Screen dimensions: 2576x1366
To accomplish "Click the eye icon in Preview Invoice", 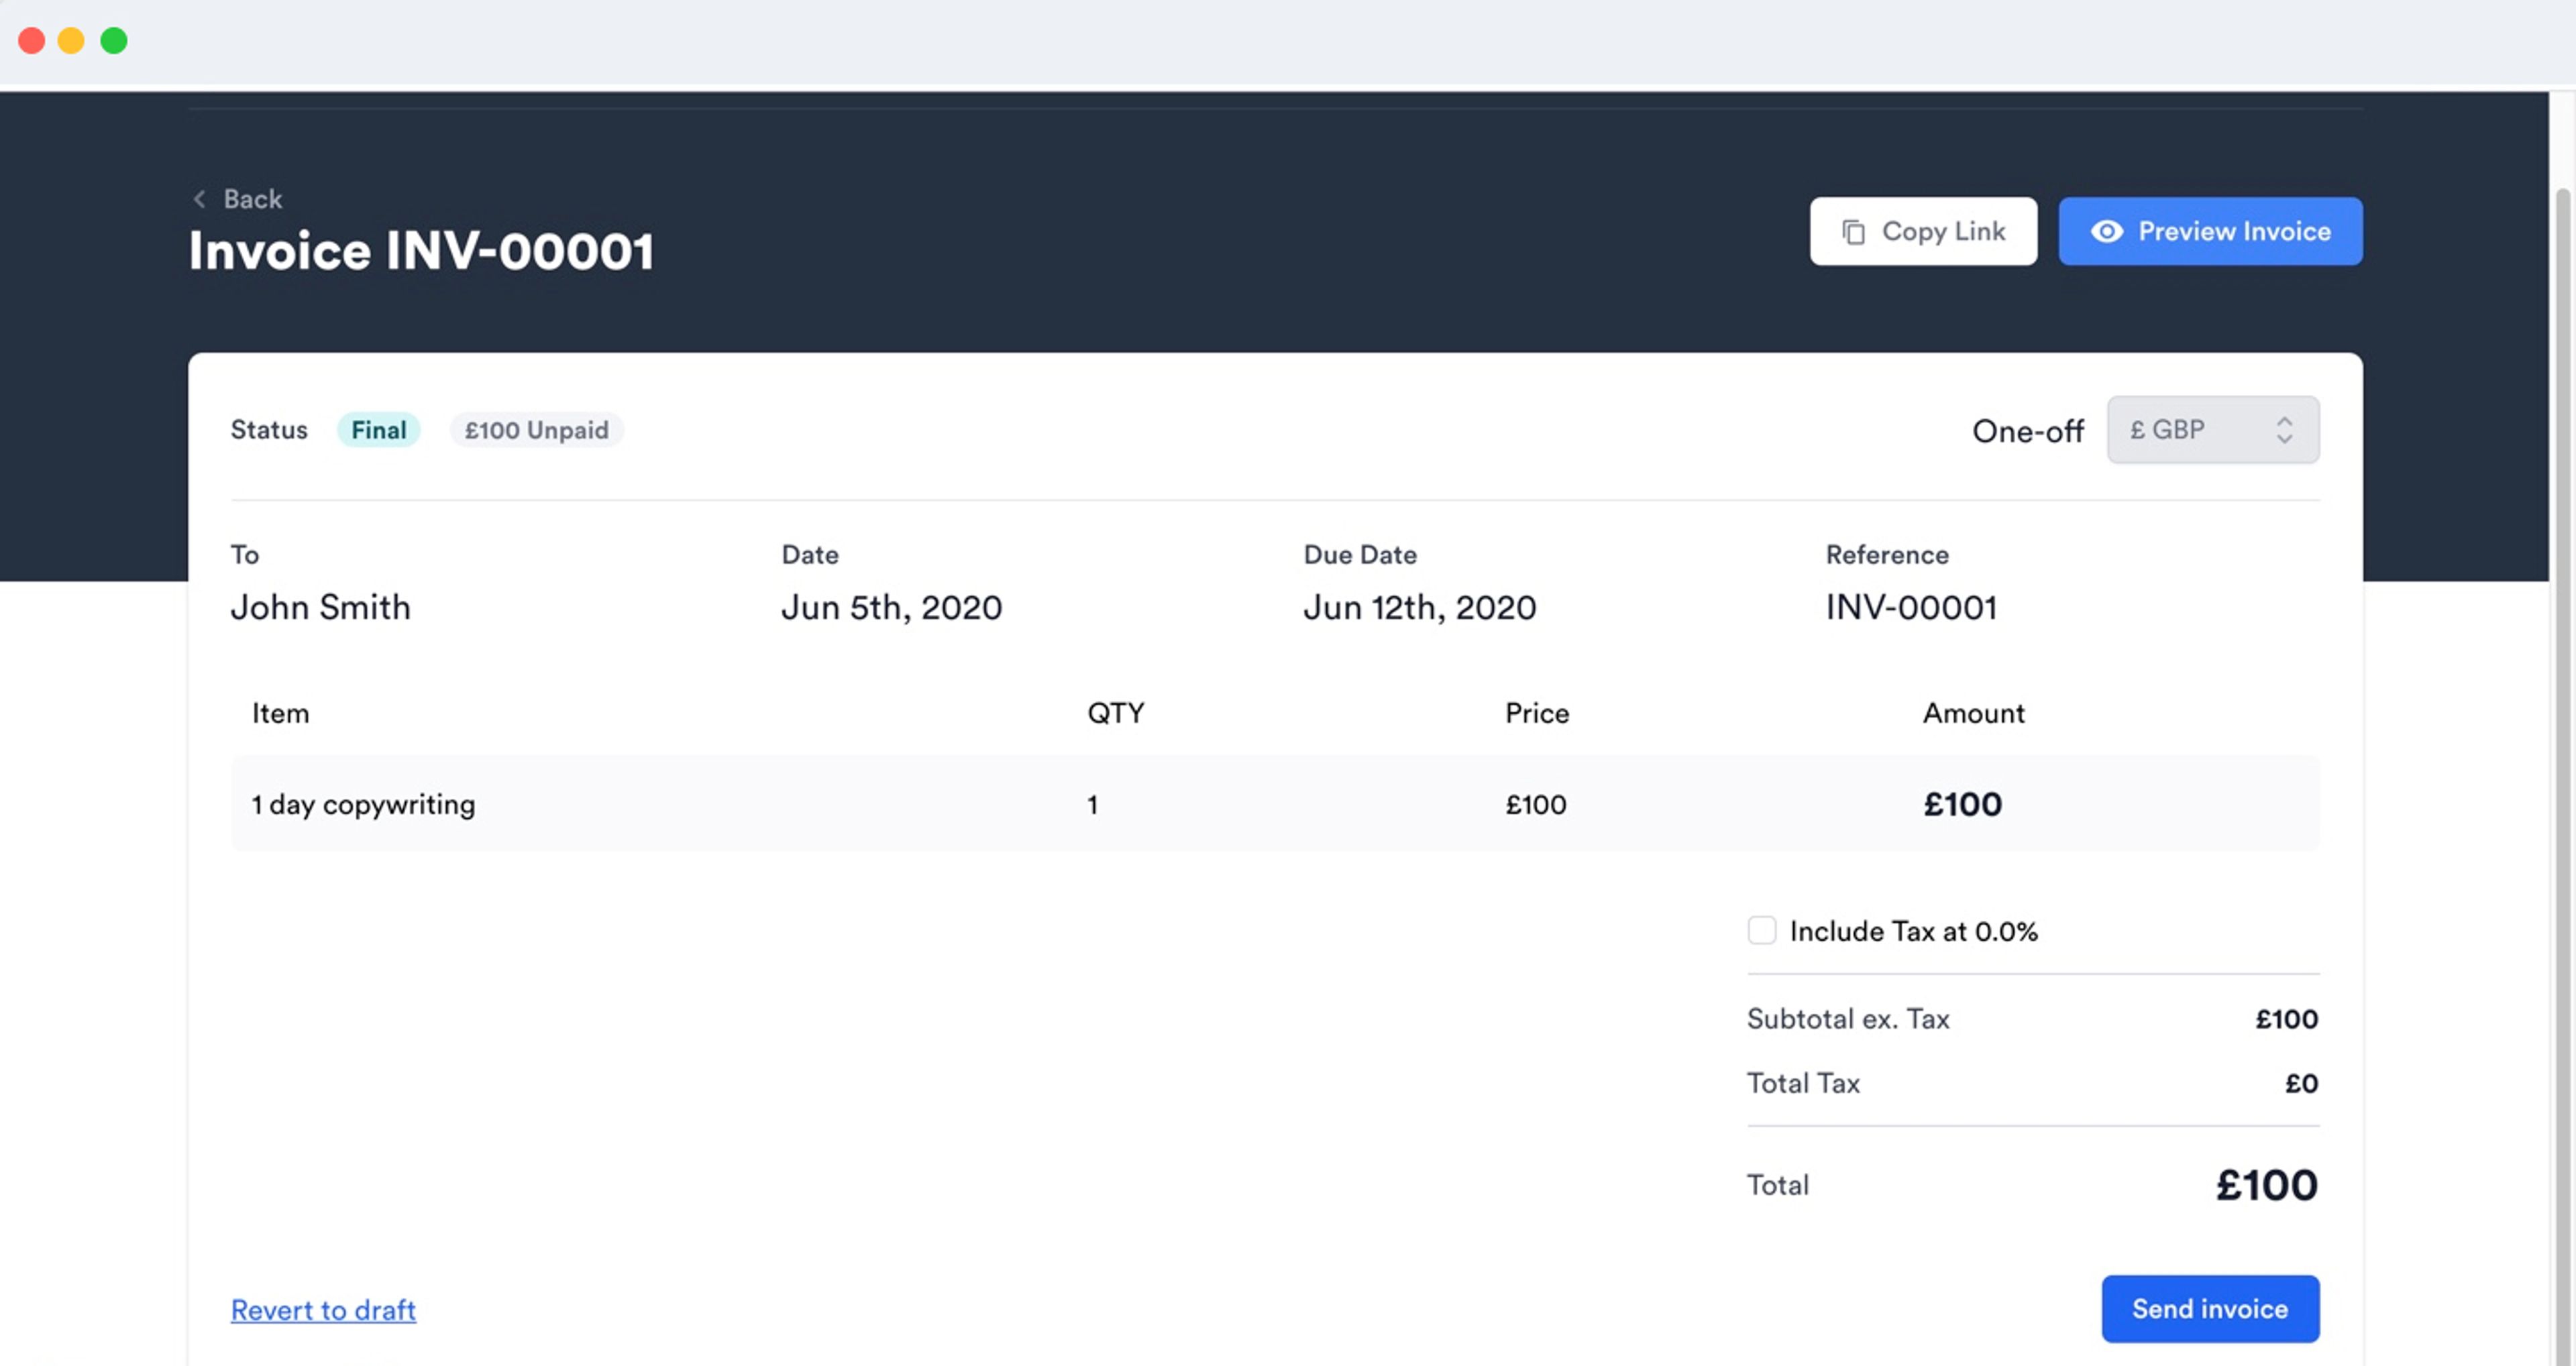I will click(2107, 231).
